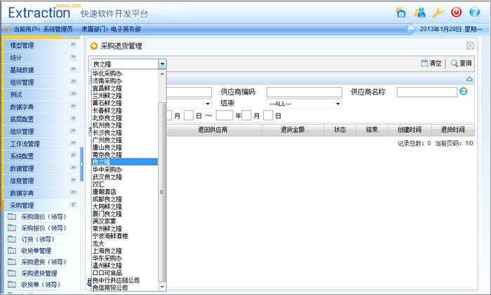Click the 清空 clear button
The image size is (491, 295).
(431, 63)
